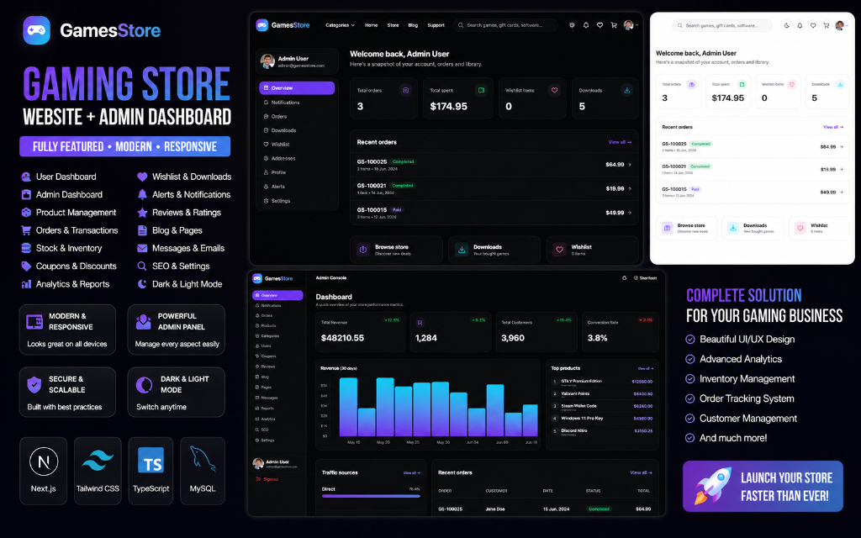Open notifications bell in light dashboard header
The height and width of the screenshot is (538, 861).
click(800, 26)
